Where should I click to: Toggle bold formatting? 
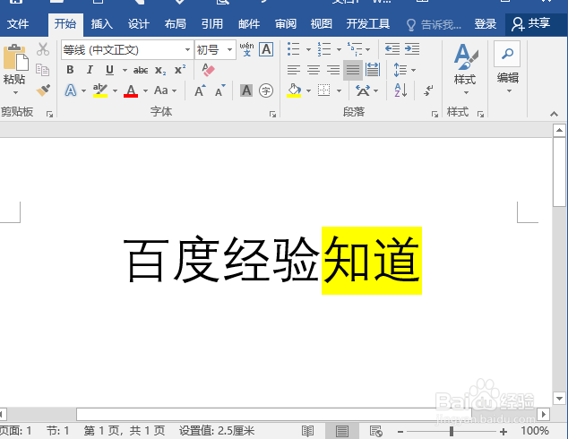click(x=70, y=70)
